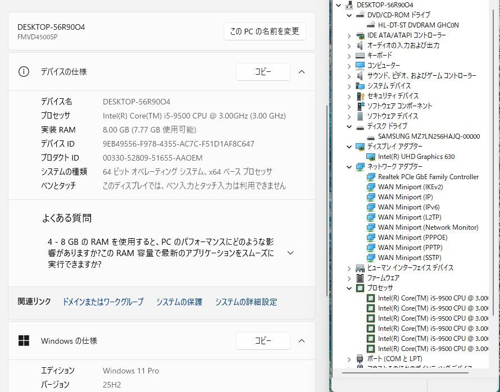
Task: Collapse the Windows specifications section chevron
Action: point(302,341)
